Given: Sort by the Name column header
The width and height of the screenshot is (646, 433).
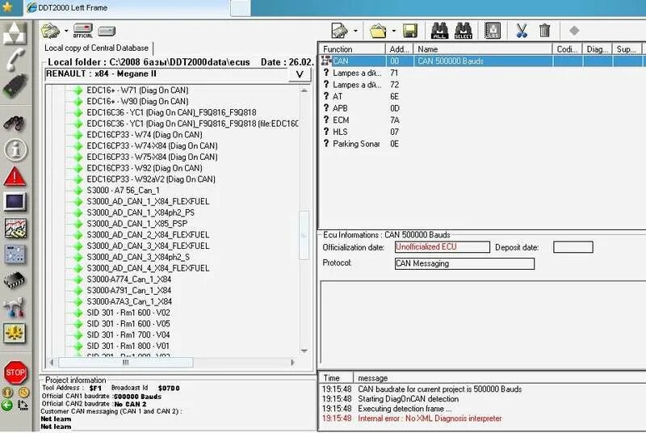Looking at the screenshot, I should pyautogui.click(x=482, y=49).
